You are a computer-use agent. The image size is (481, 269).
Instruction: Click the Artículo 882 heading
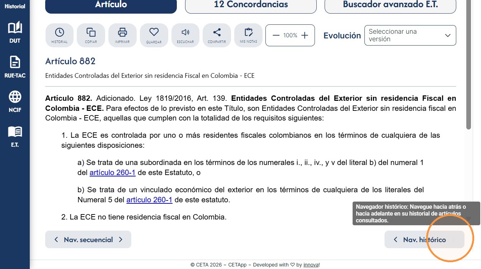tap(70, 61)
